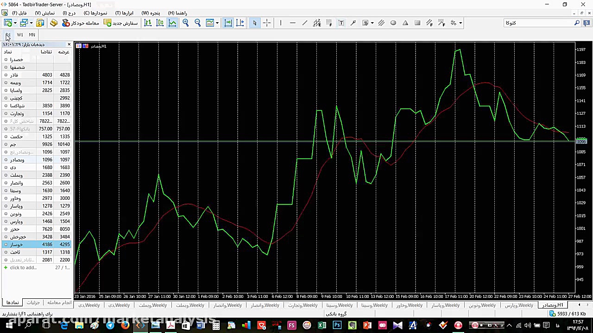The image size is (593, 333).
Task: Expand the profiles dropdown arrow
Action: click(31, 23)
